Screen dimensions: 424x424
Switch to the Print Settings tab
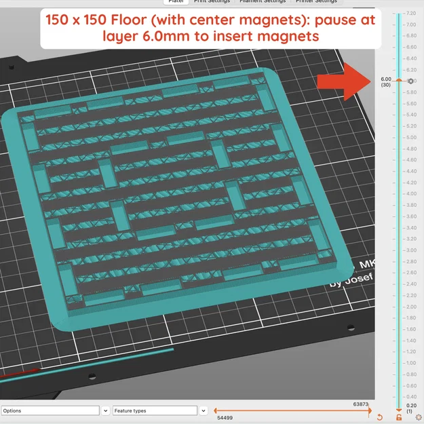point(212,1)
